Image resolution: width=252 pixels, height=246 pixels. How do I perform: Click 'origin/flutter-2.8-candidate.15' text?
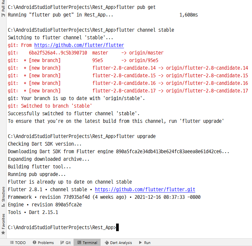click(207, 76)
